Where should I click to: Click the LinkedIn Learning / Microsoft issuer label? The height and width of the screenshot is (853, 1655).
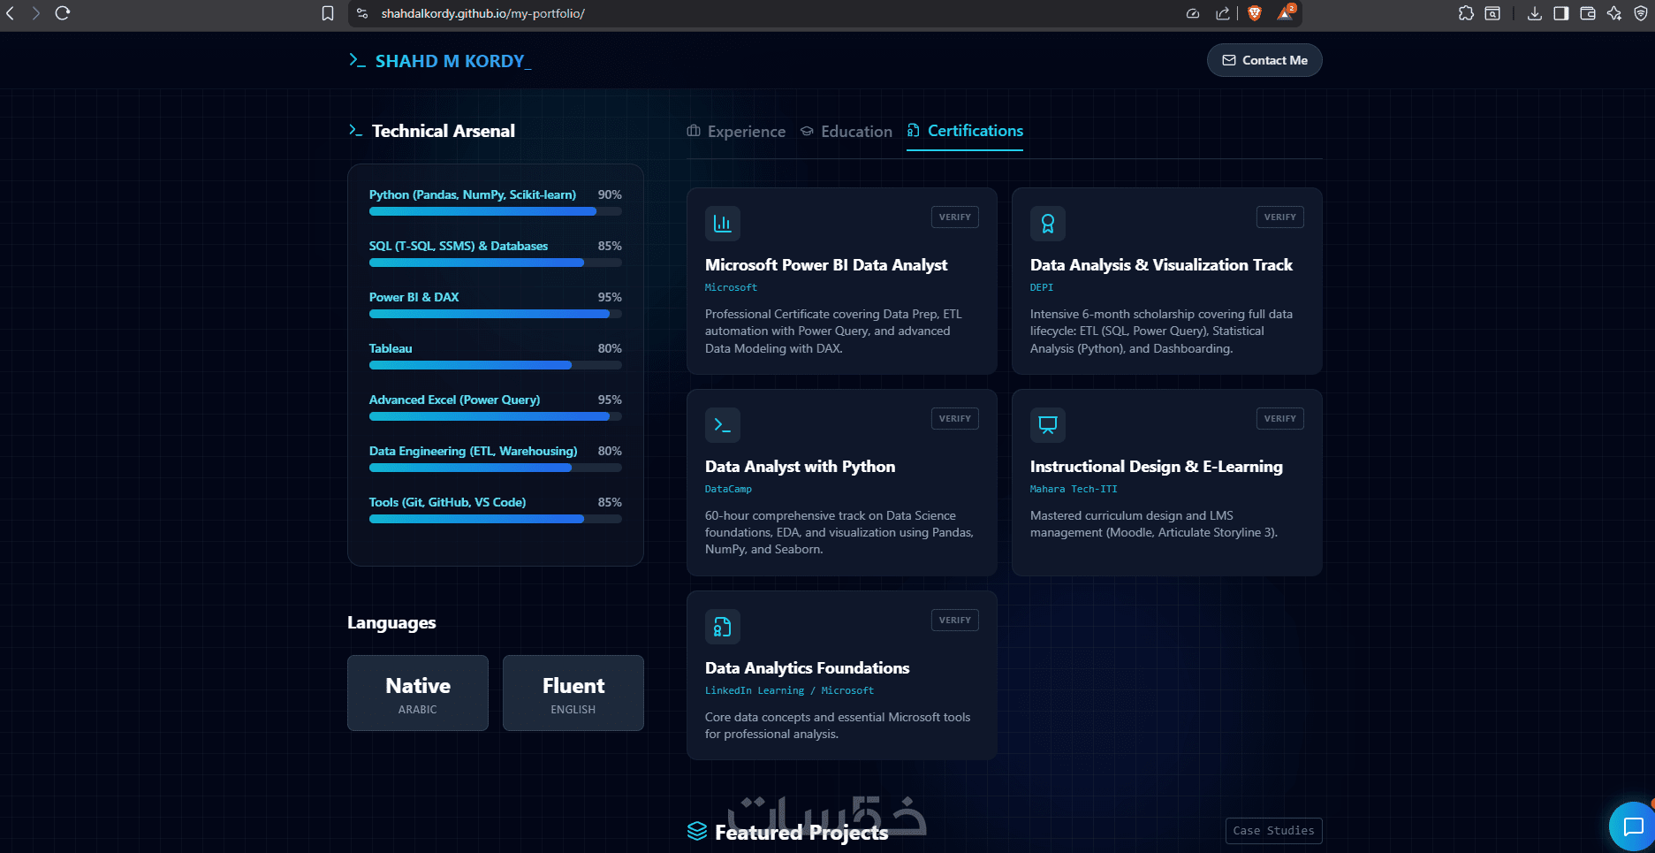click(789, 690)
